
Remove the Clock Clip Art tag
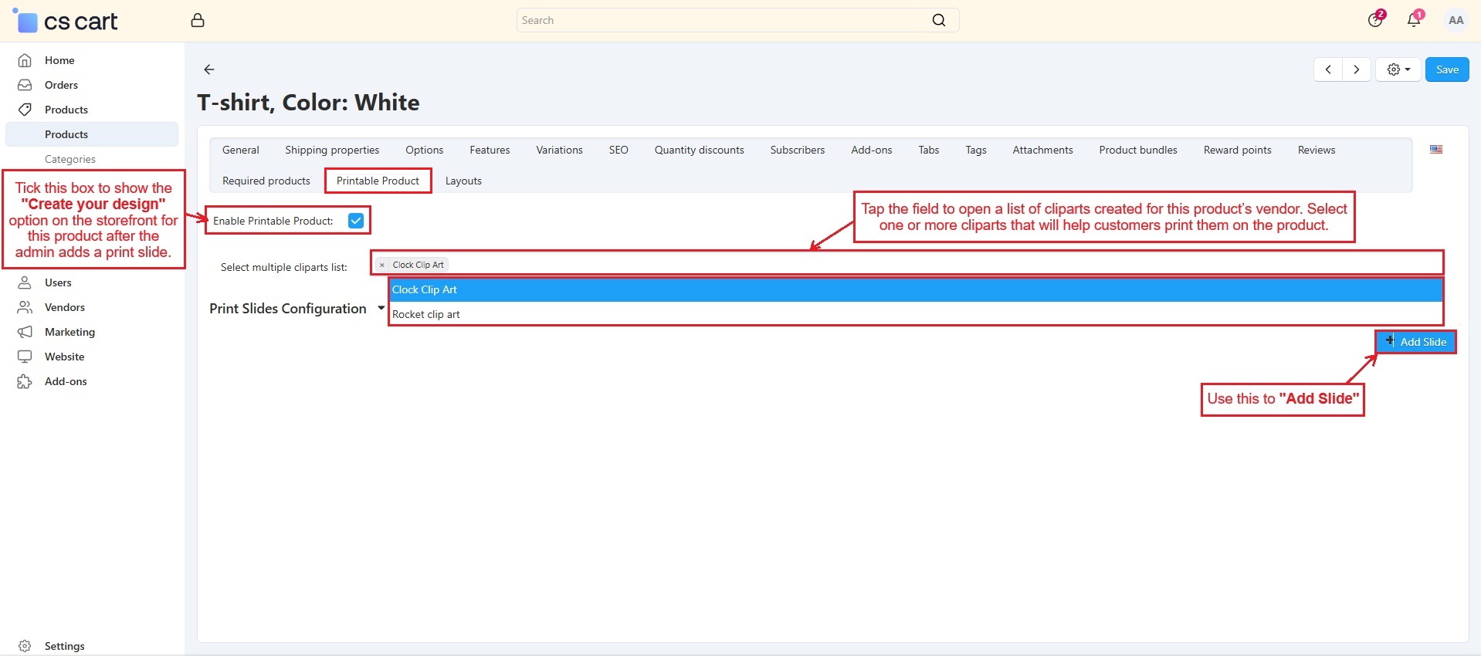click(x=382, y=265)
